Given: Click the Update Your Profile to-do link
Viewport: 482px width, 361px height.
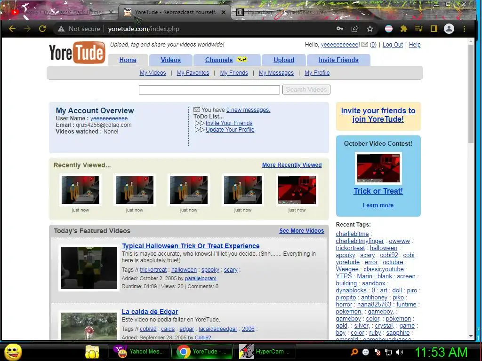Looking at the screenshot, I should (x=230, y=130).
